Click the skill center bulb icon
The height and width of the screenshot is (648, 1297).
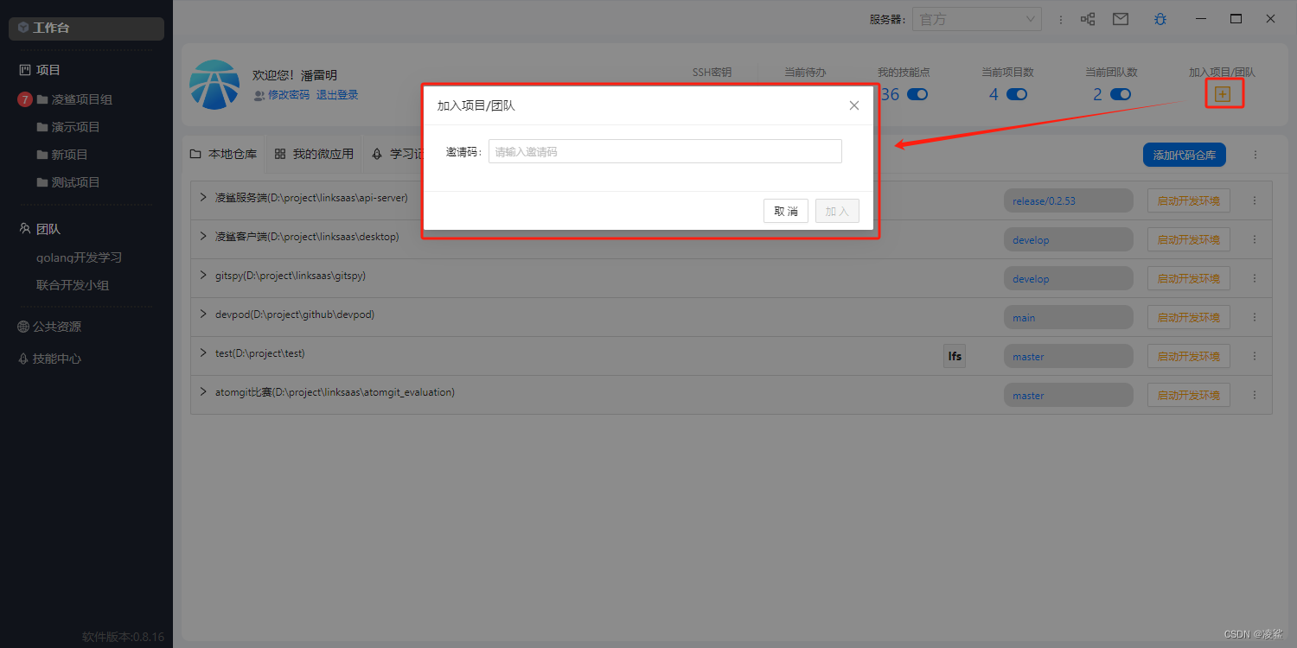[23, 359]
